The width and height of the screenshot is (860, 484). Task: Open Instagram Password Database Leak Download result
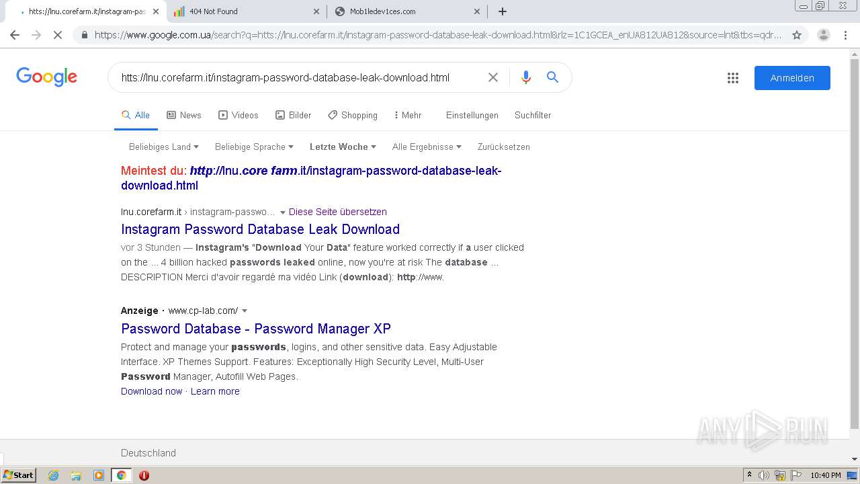(x=260, y=229)
